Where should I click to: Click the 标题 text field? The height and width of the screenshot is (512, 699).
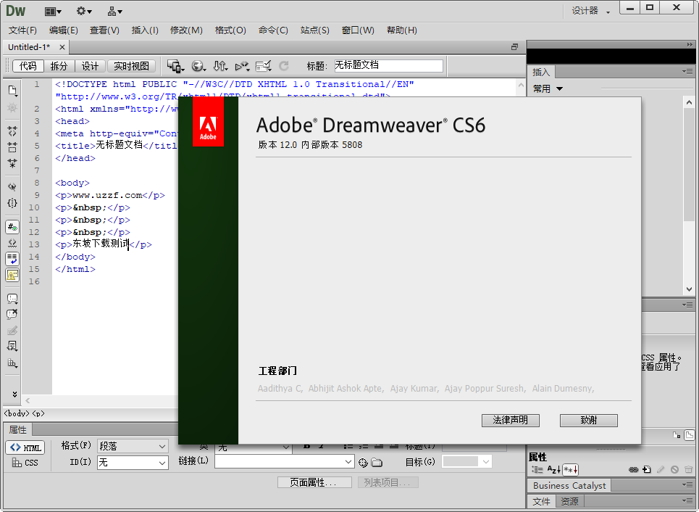click(388, 65)
